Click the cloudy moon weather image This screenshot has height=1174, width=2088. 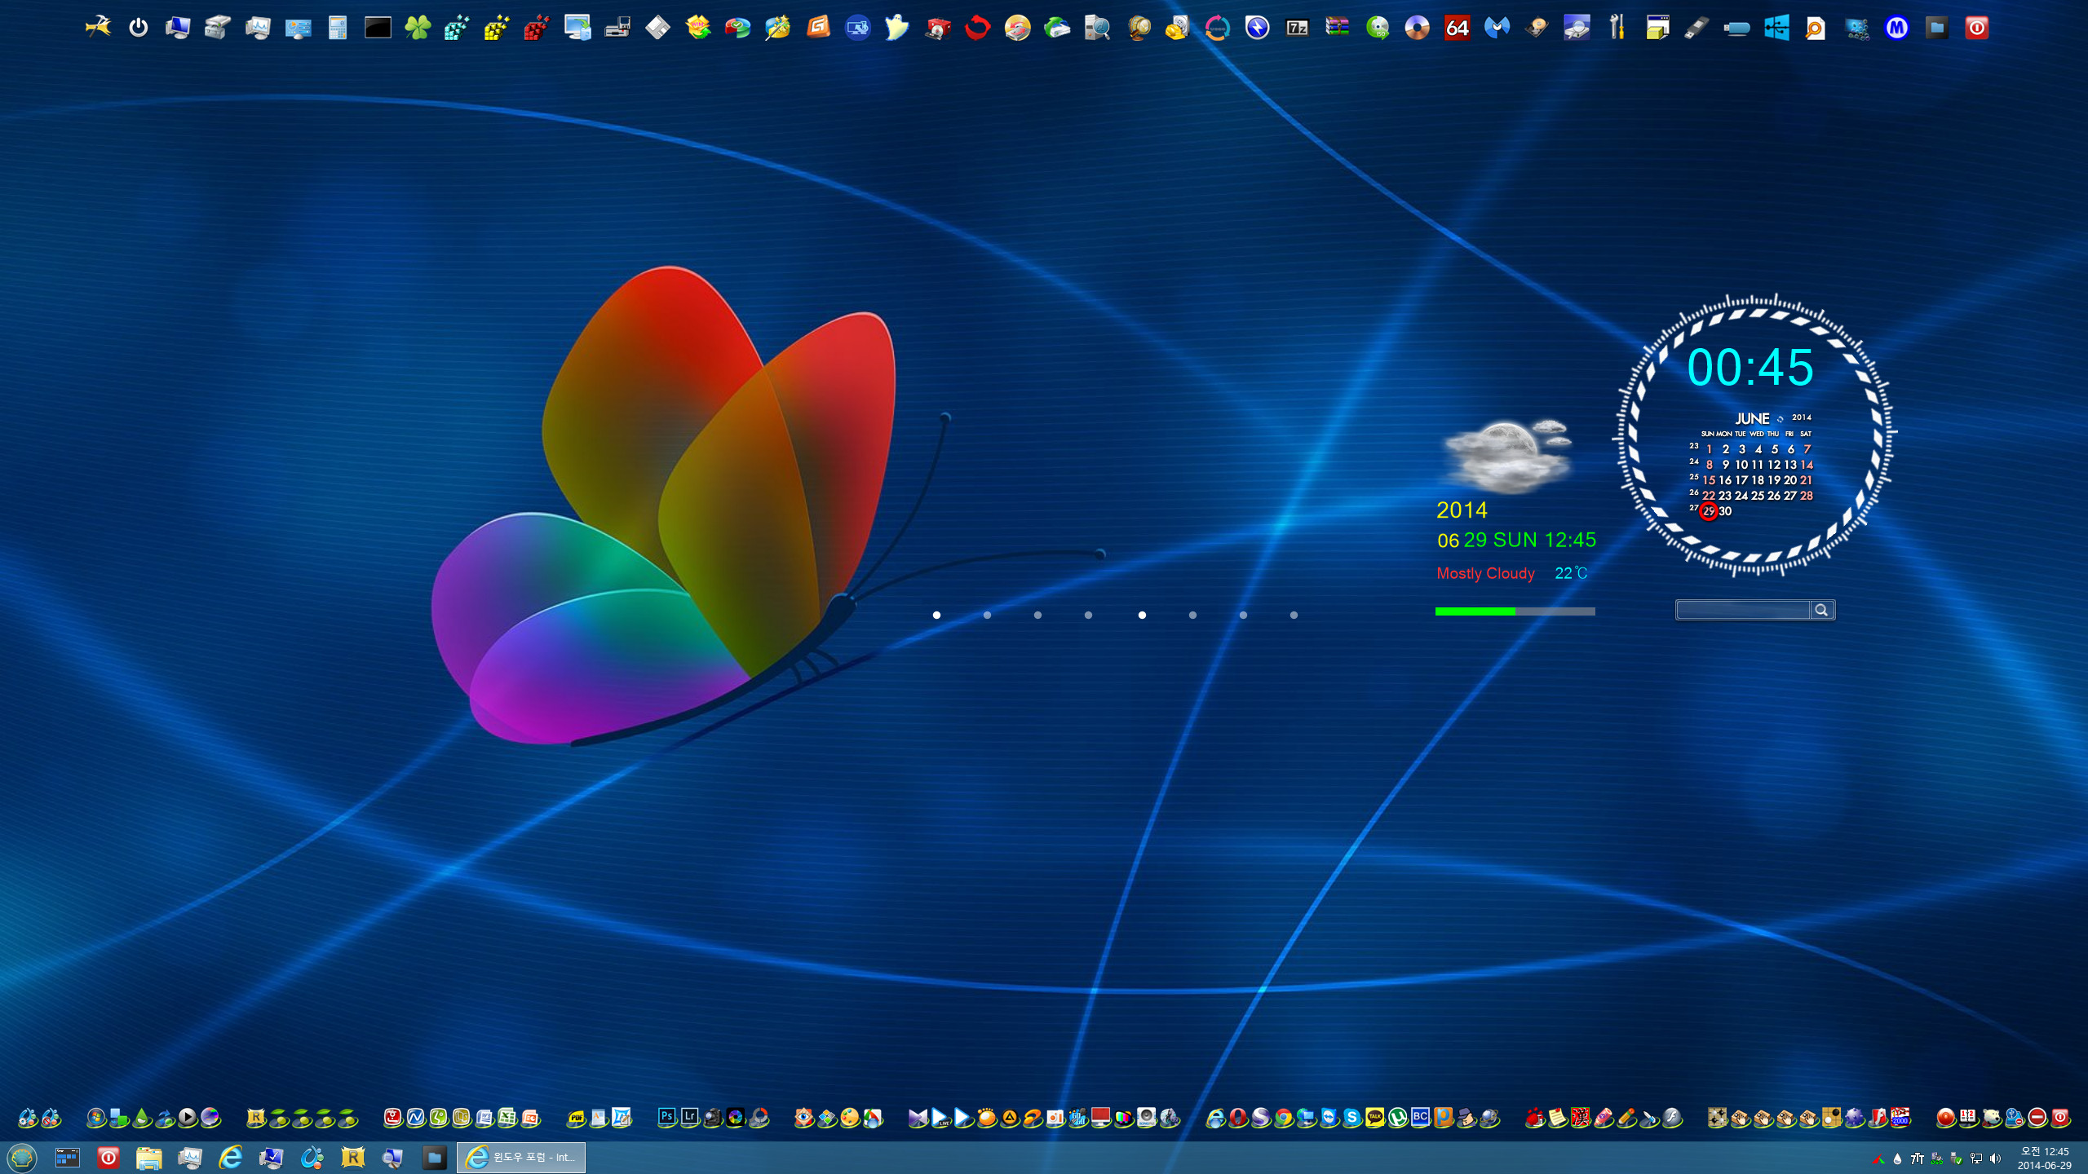[x=1507, y=455]
